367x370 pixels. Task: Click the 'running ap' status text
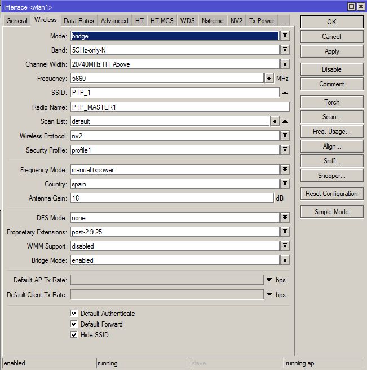300,363
